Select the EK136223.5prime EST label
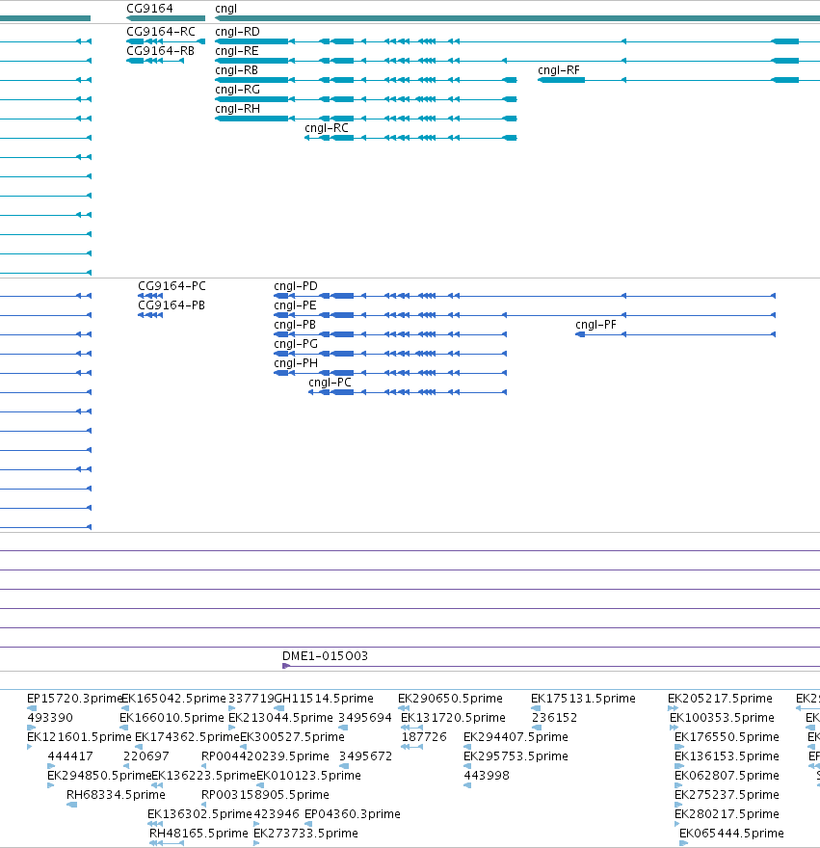The width and height of the screenshot is (820, 848). 203,776
